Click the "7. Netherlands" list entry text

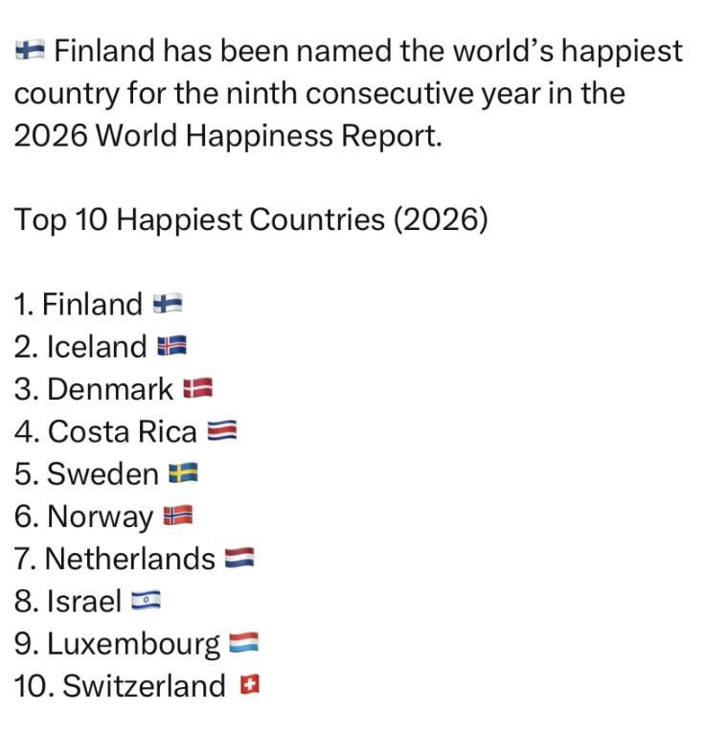pos(115,559)
